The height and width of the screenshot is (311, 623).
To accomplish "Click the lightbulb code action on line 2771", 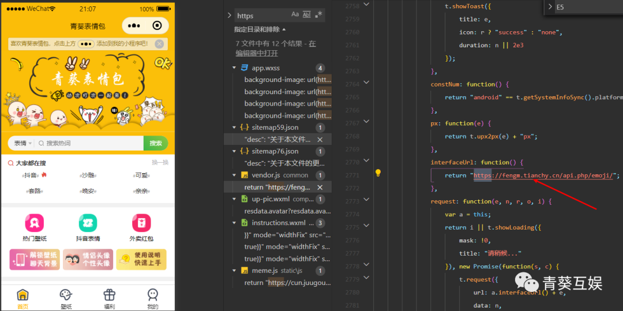I will pyautogui.click(x=378, y=173).
